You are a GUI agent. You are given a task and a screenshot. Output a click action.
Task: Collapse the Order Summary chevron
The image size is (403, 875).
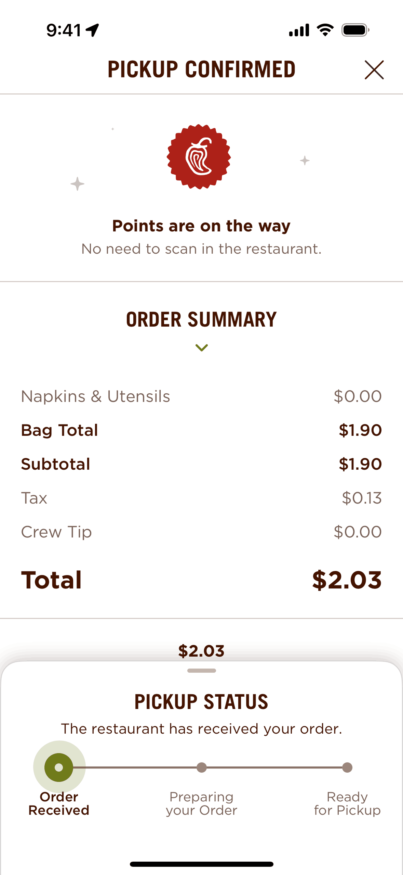pos(201,348)
